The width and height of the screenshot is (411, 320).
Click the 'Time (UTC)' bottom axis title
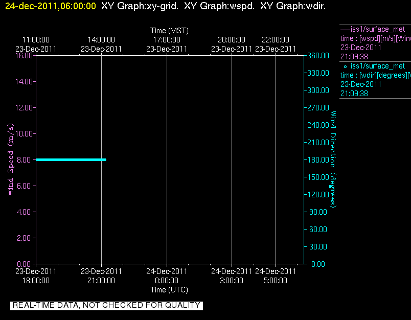click(169, 290)
